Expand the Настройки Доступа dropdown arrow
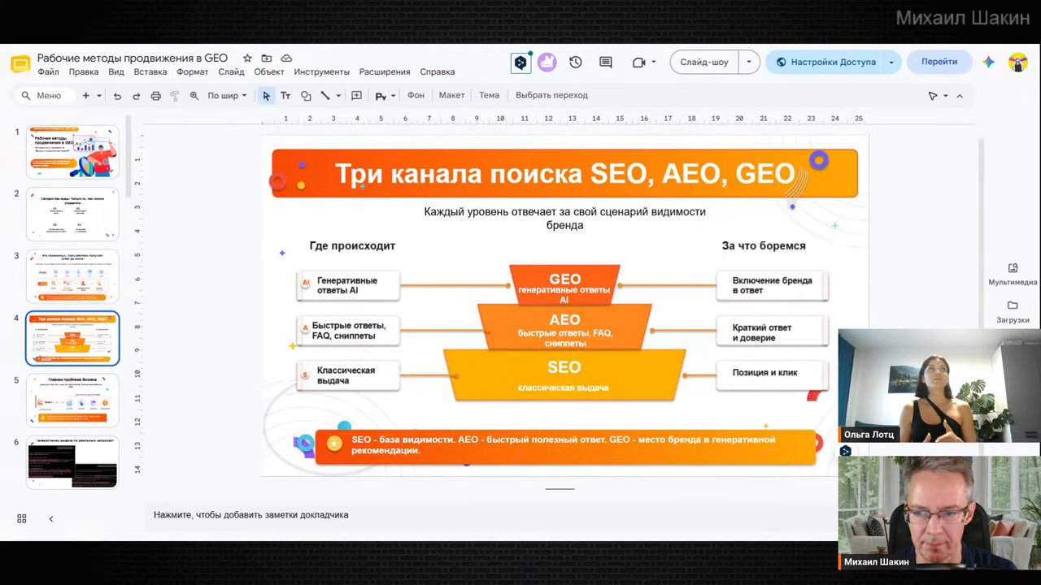This screenshot has width=1041, height=585. point(891,62)
